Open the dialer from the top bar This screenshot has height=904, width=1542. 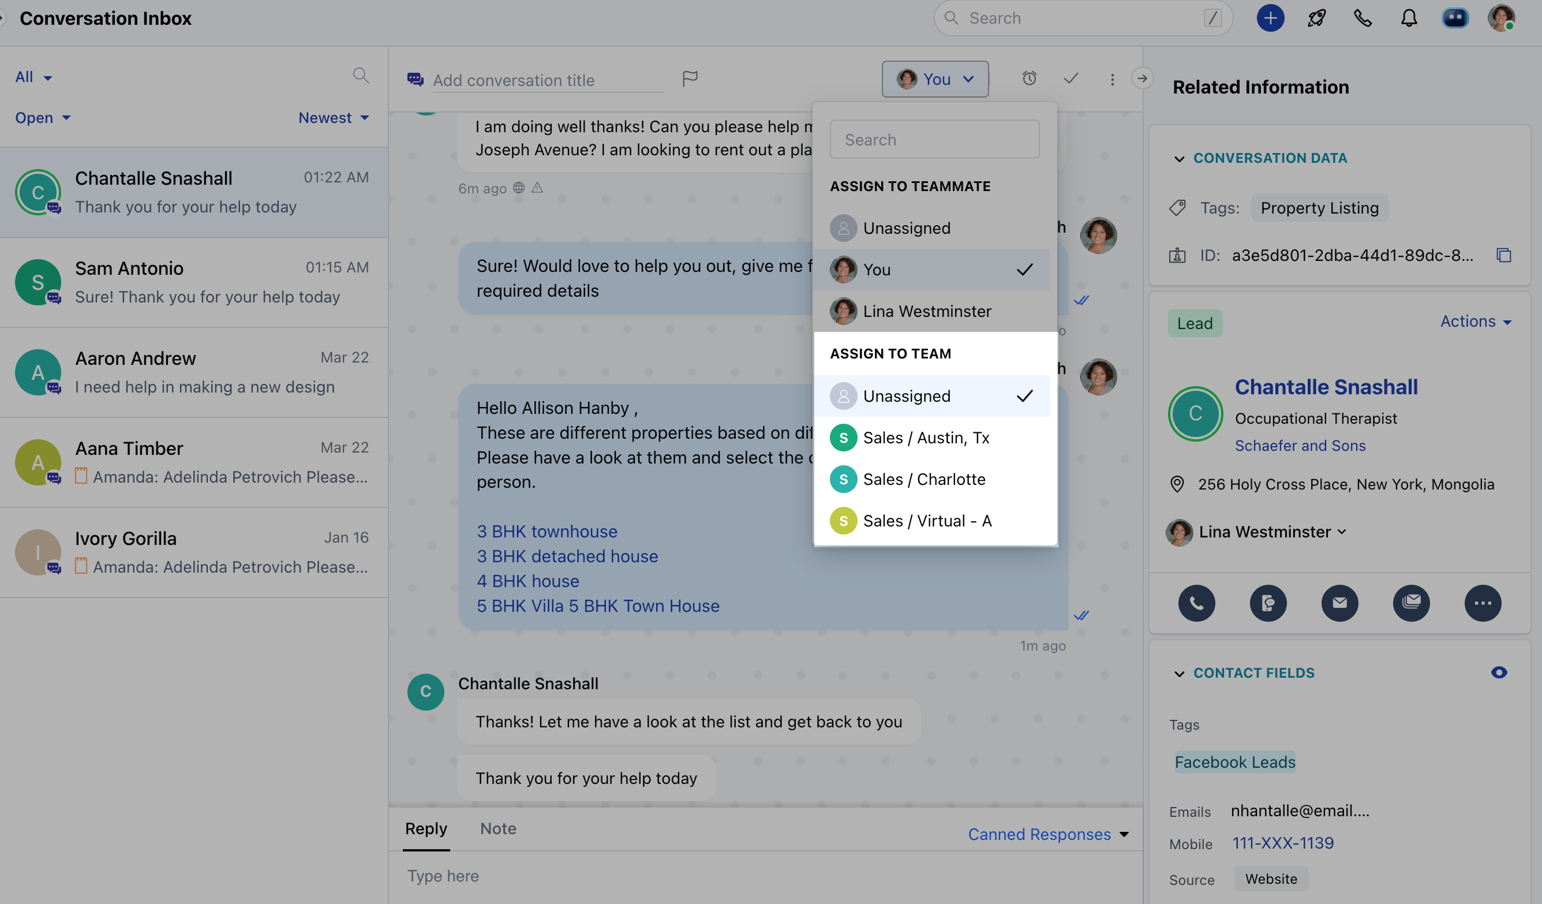(1363, 18)
